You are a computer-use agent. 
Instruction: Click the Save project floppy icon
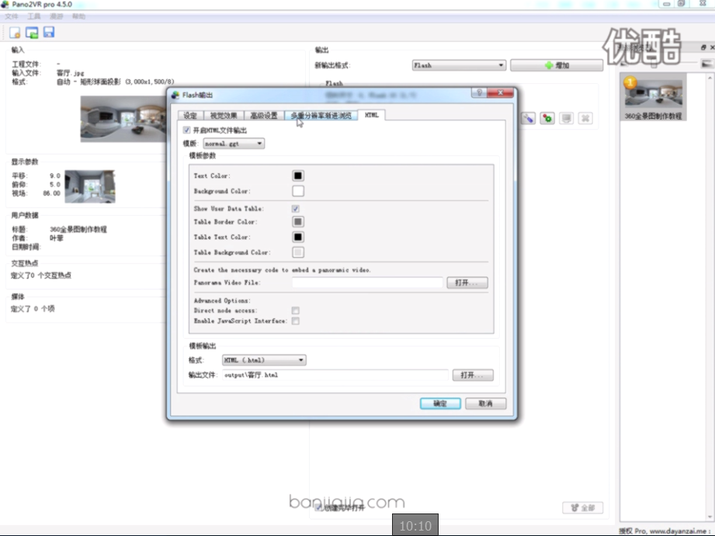point(49,33)
